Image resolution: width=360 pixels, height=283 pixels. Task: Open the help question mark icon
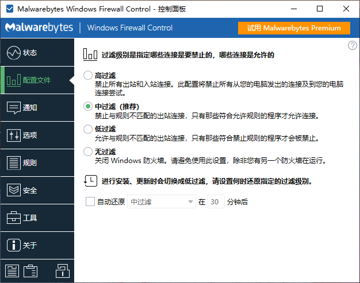(x=352, y=45)
